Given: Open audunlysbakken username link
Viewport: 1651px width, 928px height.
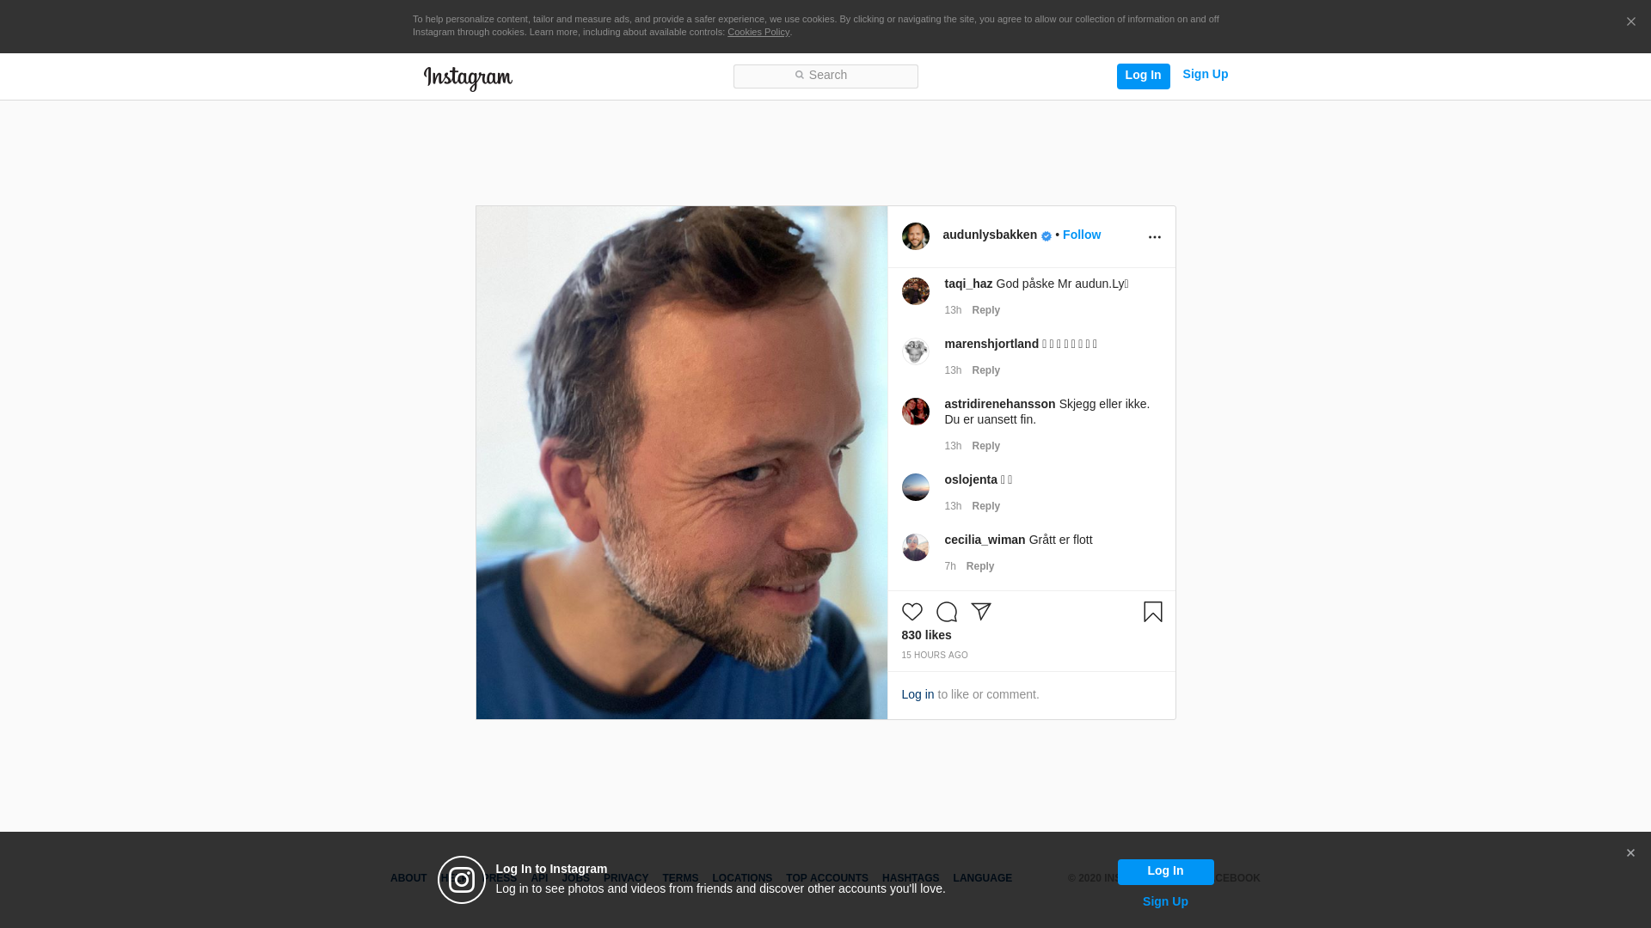Looking at the screenshot, I should coord(990,235).
